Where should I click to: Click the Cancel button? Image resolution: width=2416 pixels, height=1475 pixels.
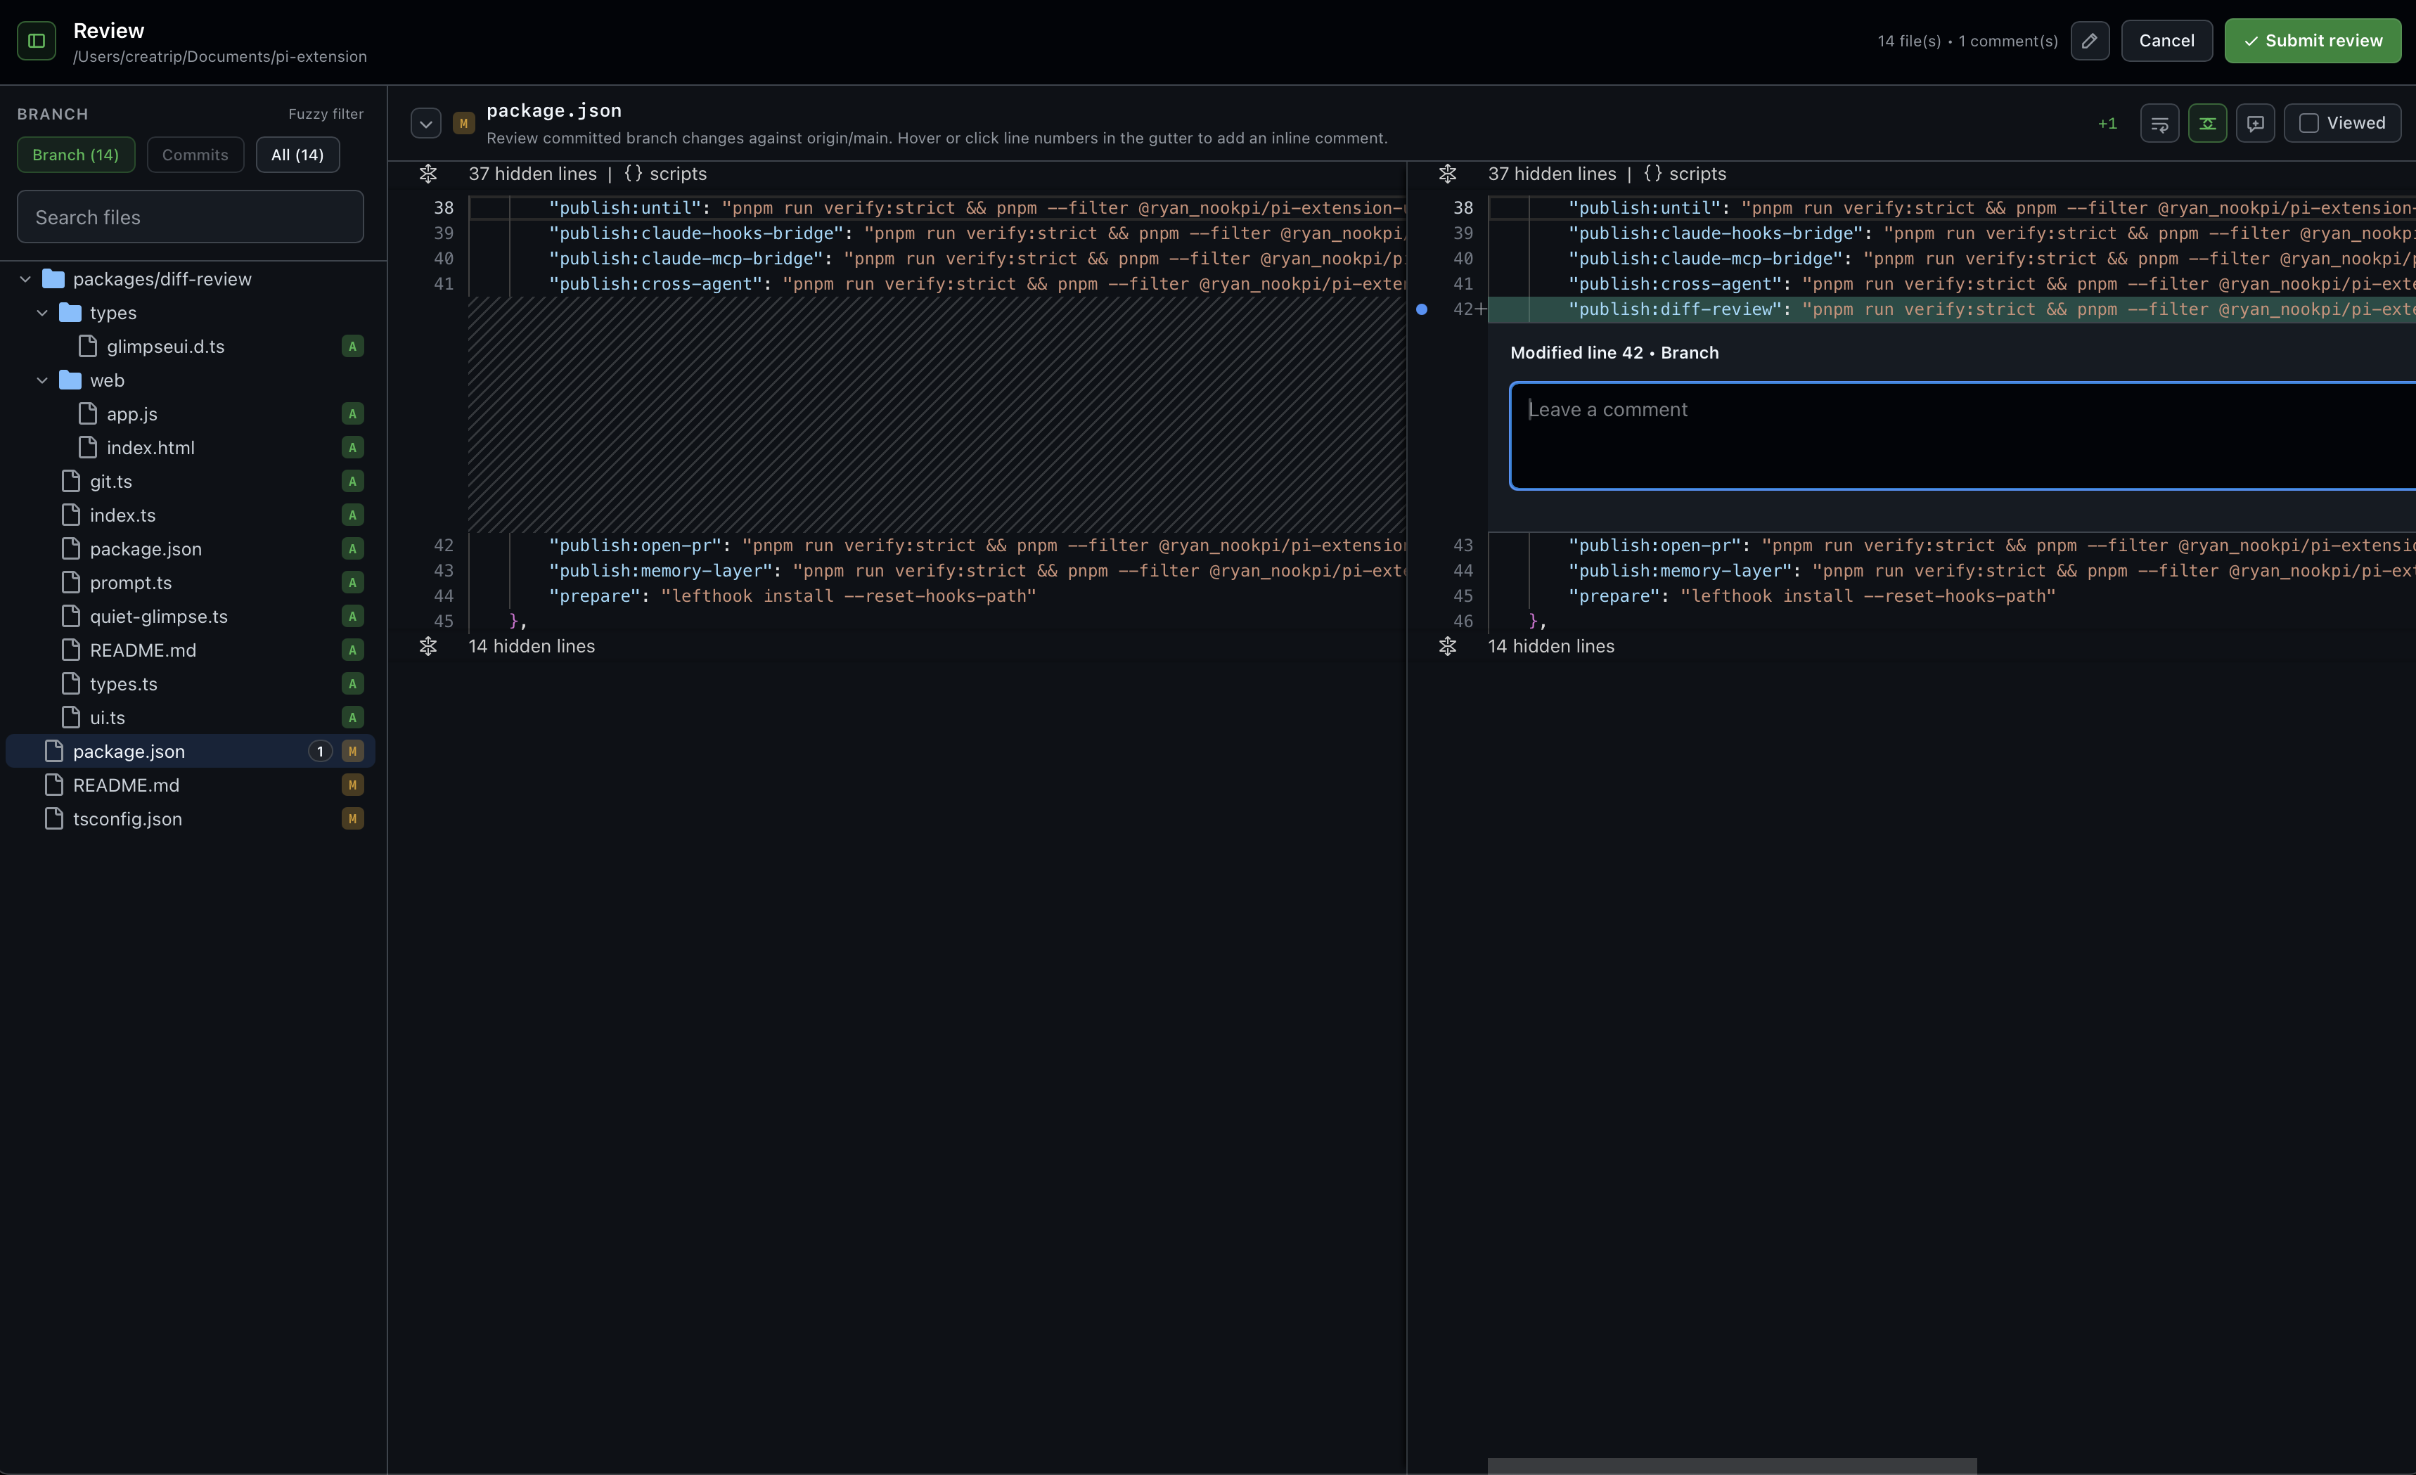[2167, 41]
